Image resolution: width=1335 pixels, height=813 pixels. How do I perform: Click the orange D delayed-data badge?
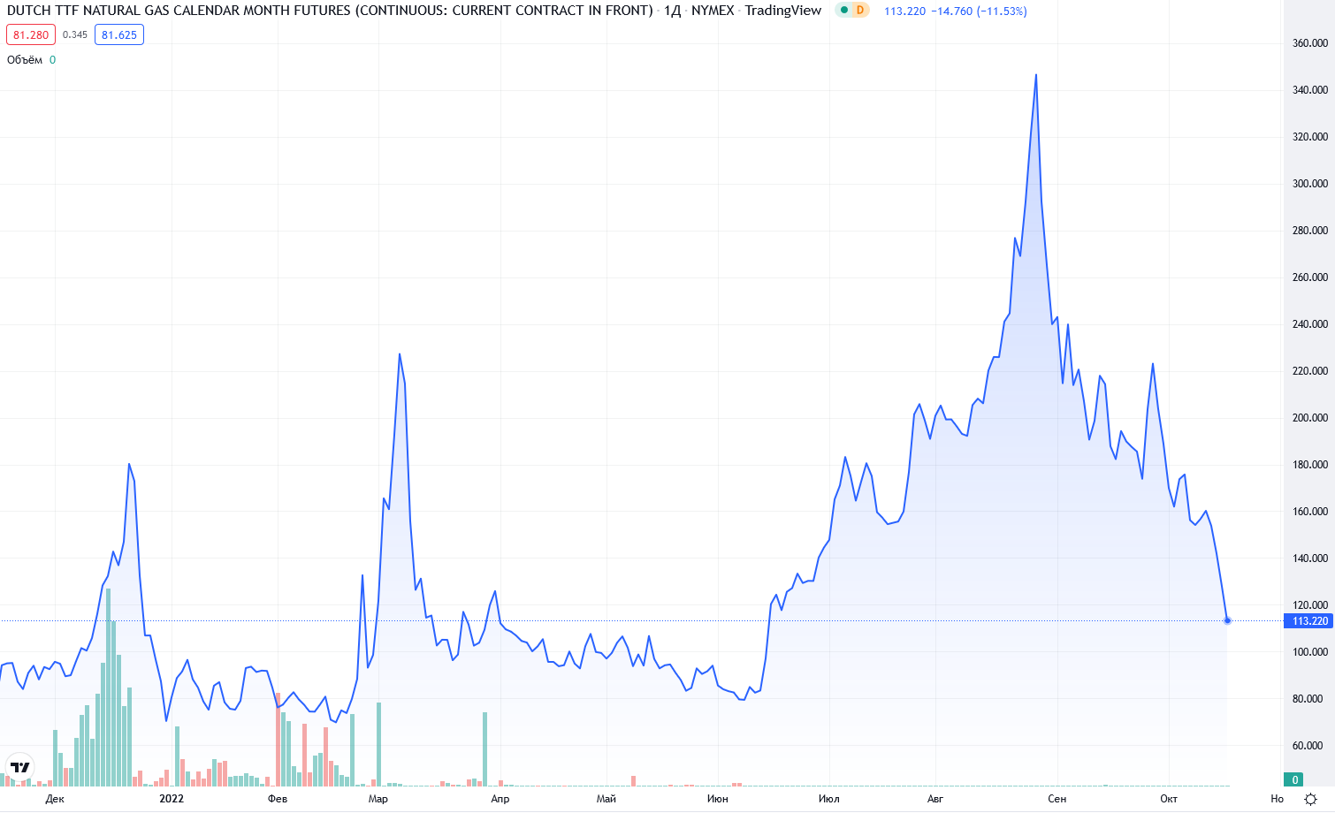[x=859, y=11]
